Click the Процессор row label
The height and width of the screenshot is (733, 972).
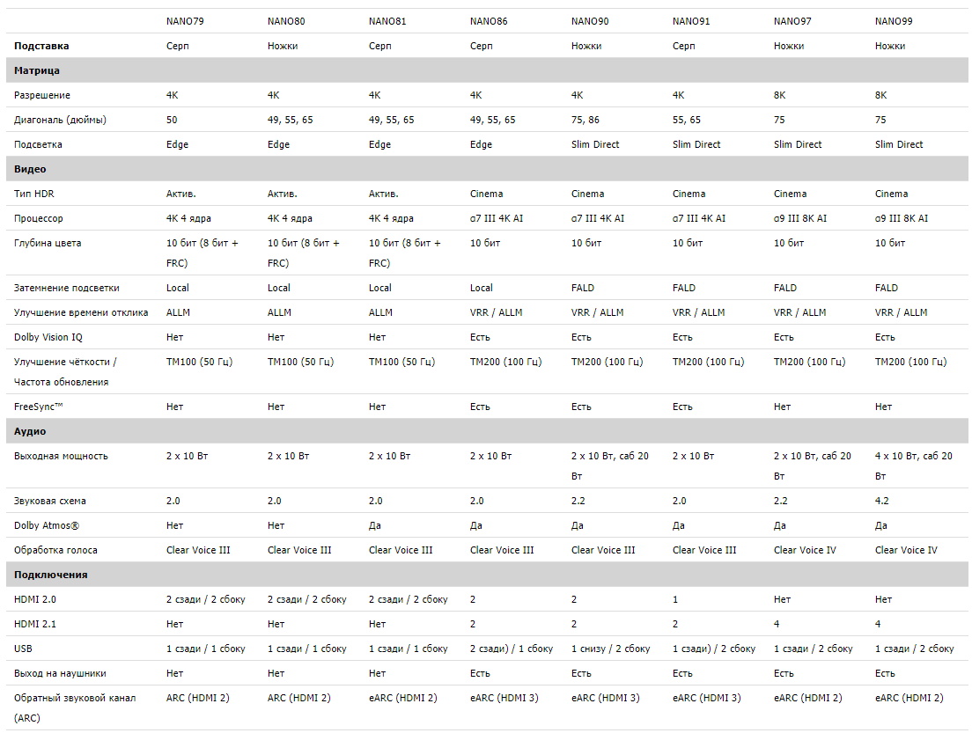coord(39,218)
